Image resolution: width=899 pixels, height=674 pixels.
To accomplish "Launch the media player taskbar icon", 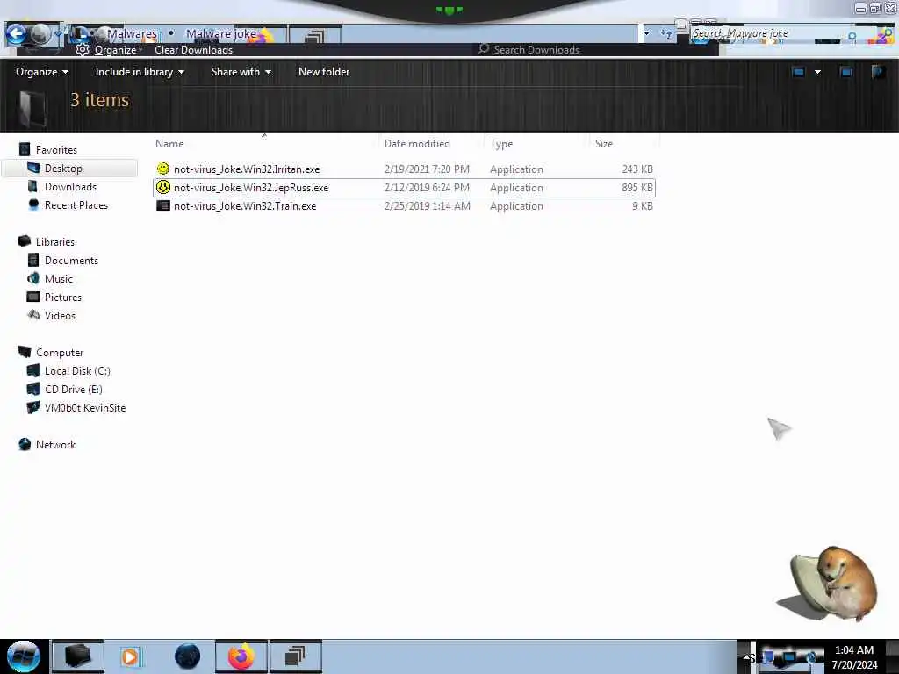I will (x=130, y=656).
